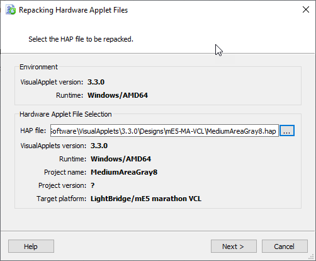Click into the HAP file path field
Viewport: 316px width, 261px height.
click(x=164, y=130)
